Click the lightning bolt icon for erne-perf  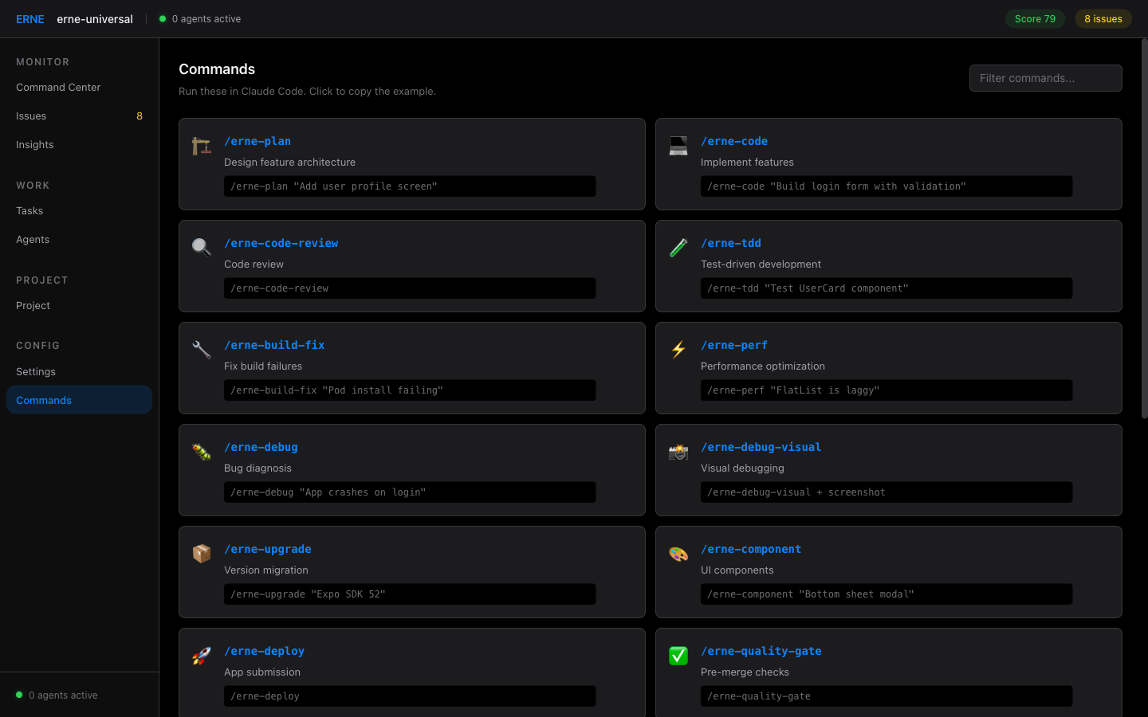tap(678, 350)
